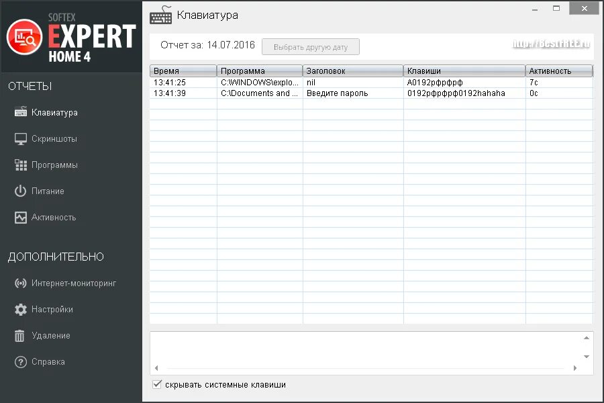
Task: Maximize the Expert Home window
Action: click(x=556, y=8)
